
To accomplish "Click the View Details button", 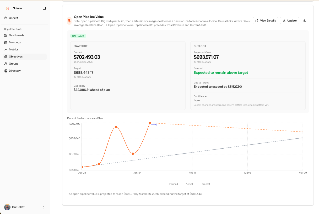I will click(265, 21).
